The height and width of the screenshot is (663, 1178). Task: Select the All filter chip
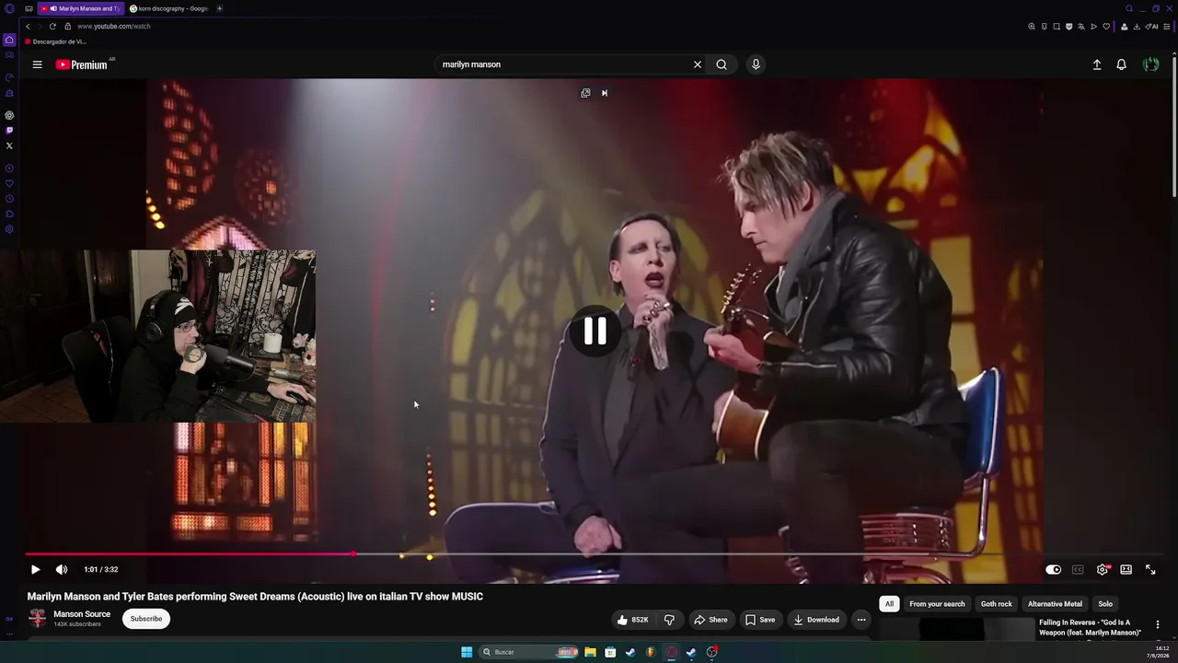click(x=889, y=604)
